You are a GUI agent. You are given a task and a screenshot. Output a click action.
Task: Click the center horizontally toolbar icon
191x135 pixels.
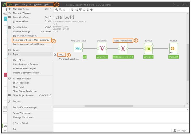(x=91, y=10)
